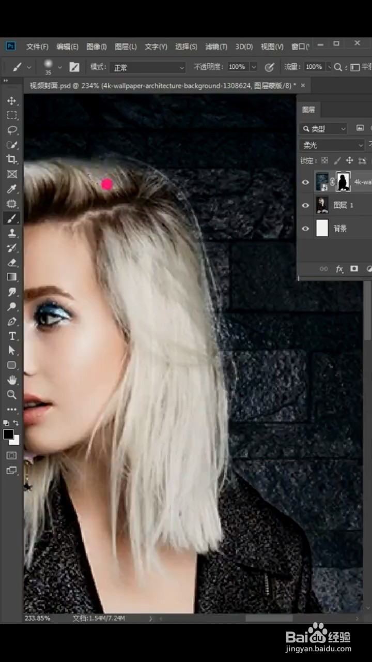Select the Brush tool in the toolbox
372x662 pixels.
pos(11,218)
